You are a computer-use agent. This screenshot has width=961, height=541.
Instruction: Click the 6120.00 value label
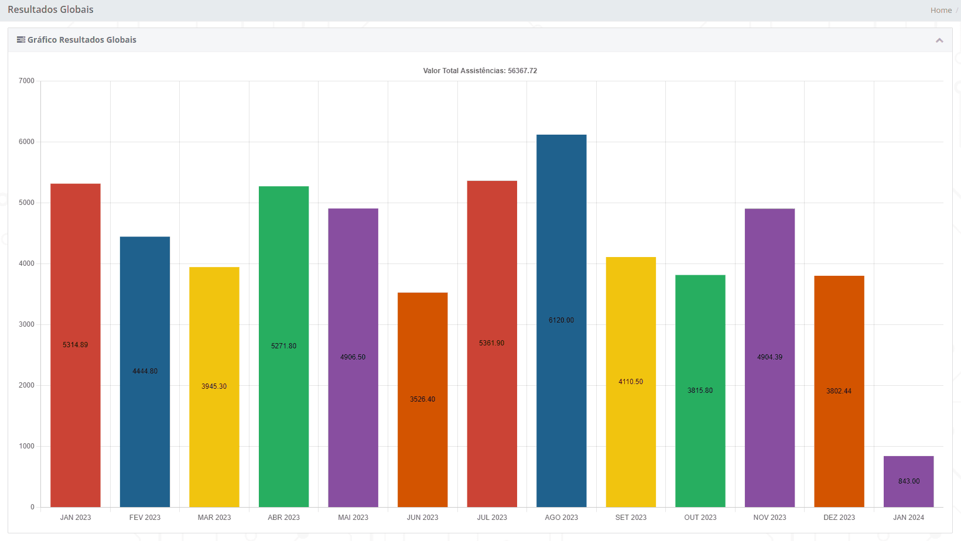pos(561,320)
